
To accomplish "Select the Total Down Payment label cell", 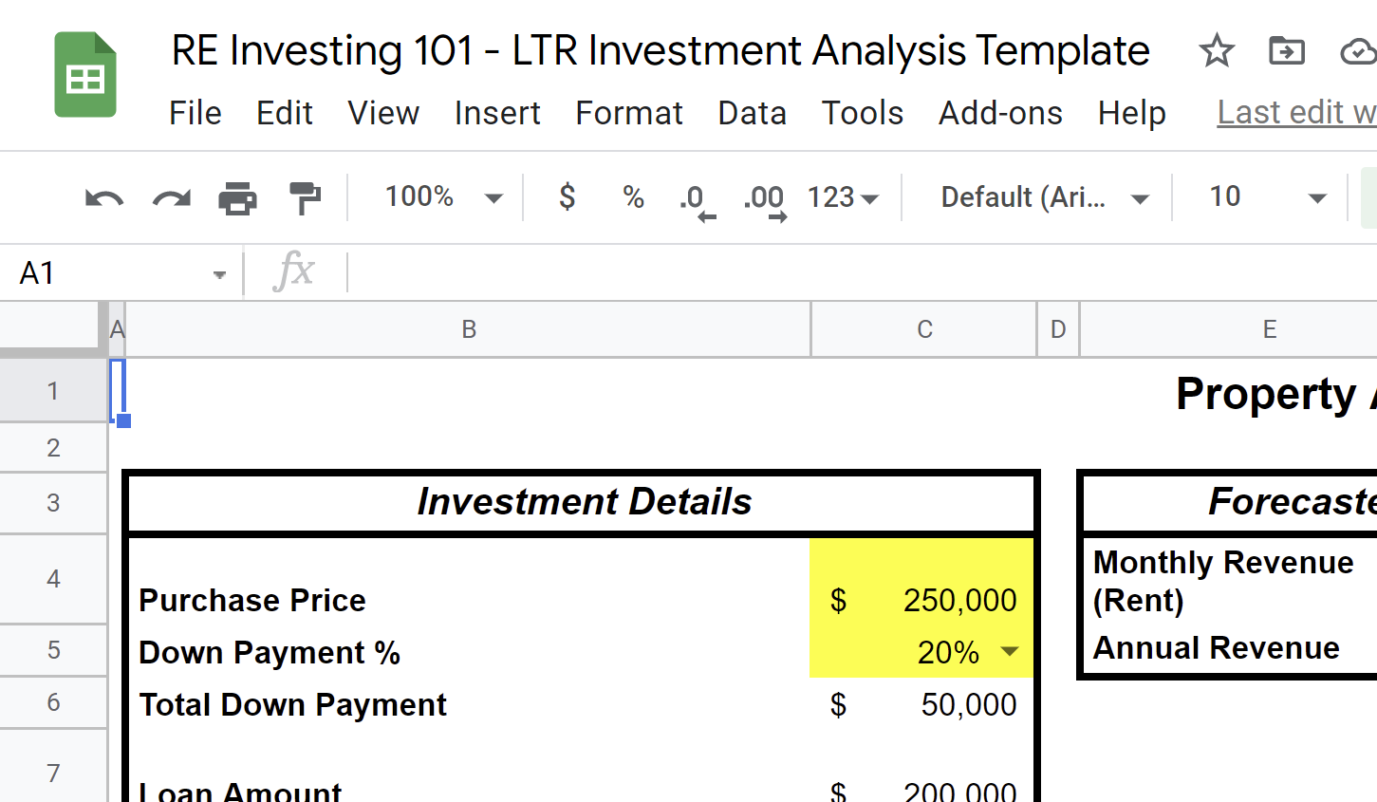I will click(x=469, y=703).
